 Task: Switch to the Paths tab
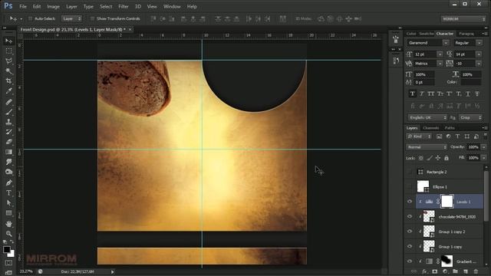pyautogui.click(x=450, y=128)
